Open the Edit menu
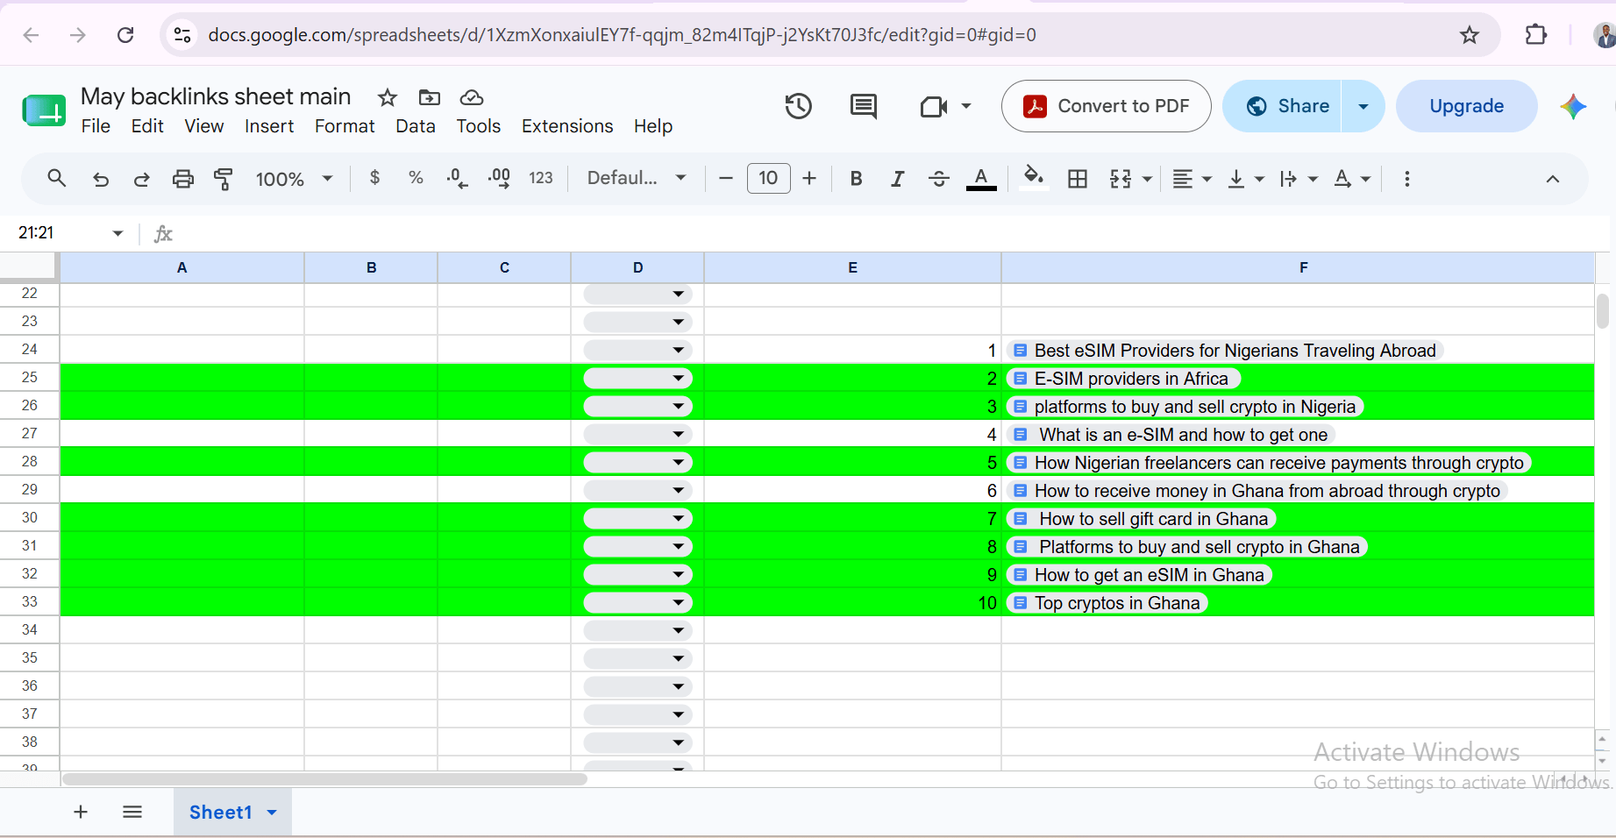 point(147,126)
